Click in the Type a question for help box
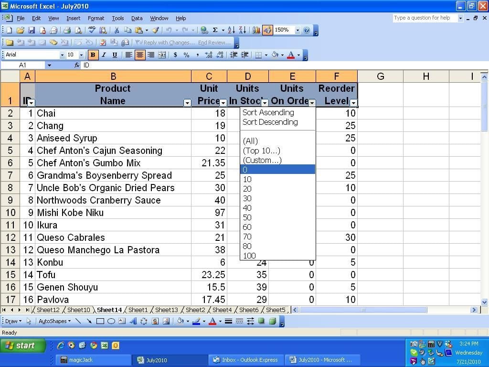The width and height of the screenshot is (489, 367). [425, 18]
